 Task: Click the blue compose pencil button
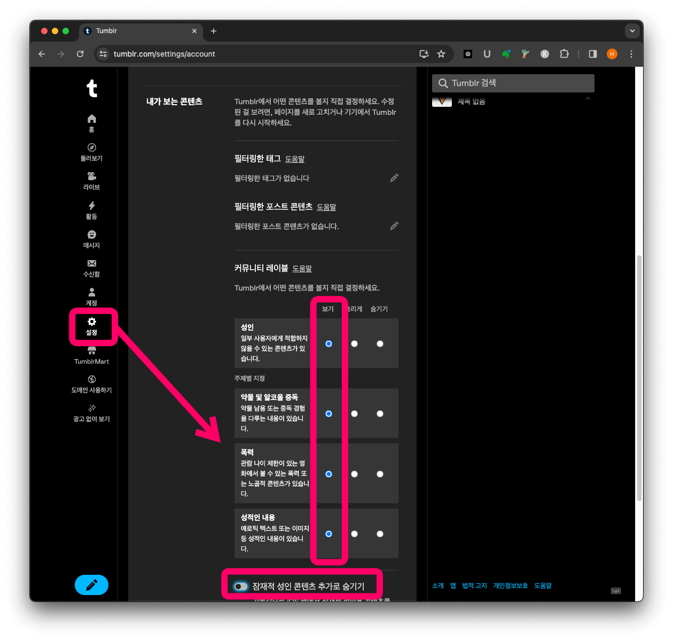click(x=91, y=585)
